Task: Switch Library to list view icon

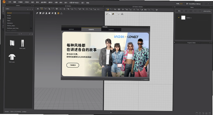Action: (32, 34)
